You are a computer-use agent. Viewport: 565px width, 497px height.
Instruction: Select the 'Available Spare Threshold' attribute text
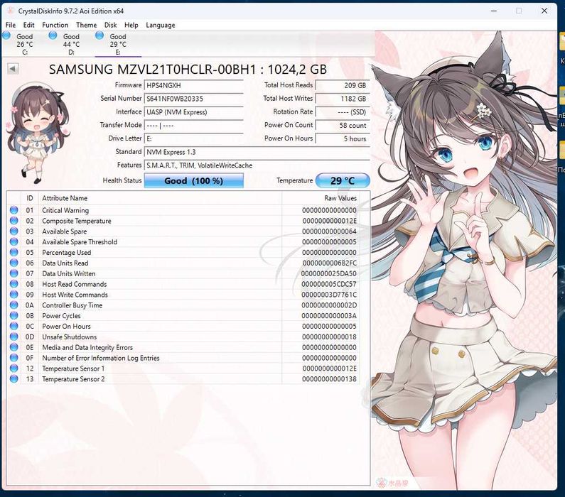[x=80, y=242]
